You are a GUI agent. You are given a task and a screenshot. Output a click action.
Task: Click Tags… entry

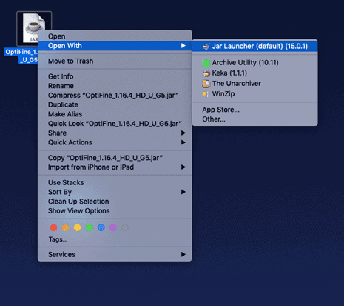pyautogui.click(x=58, y=239)
